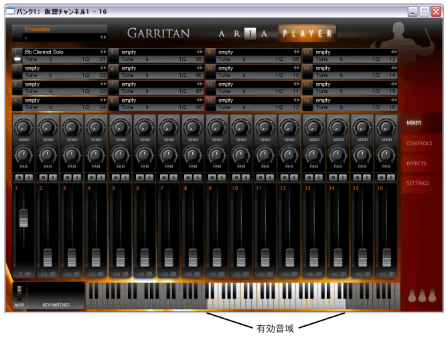Mute mixer channel 7
Image resolution: width=446 pixels, height=338 pixels.
click(x=164, y=177)
